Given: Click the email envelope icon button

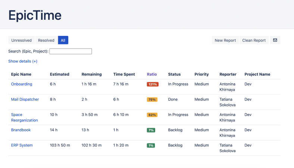Looking at the screenshot, I should coord(275,40).
